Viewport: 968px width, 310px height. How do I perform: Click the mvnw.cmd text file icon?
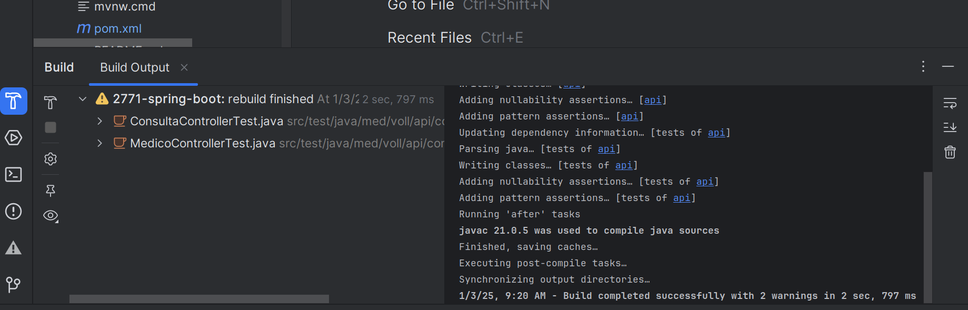pos(83,7)
